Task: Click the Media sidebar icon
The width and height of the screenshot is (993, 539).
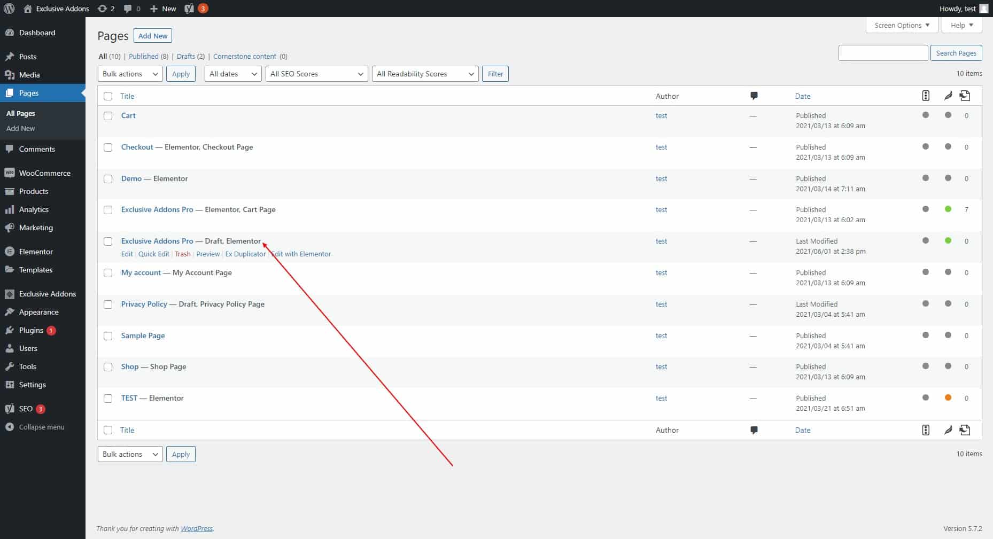Action: click(x=10, y=75)
